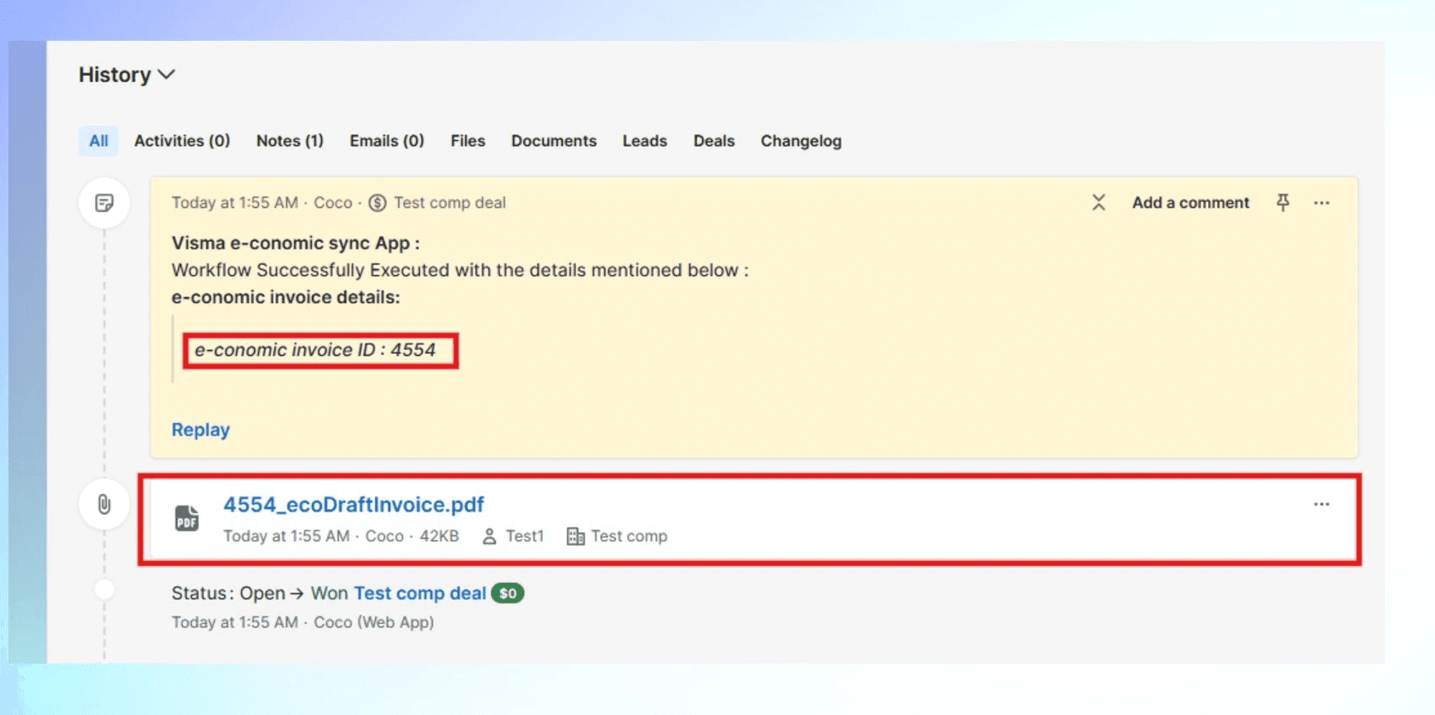Open 4554_ecoDraftInvoice.pdf file

pyautogui.click(x=354, y=505)
